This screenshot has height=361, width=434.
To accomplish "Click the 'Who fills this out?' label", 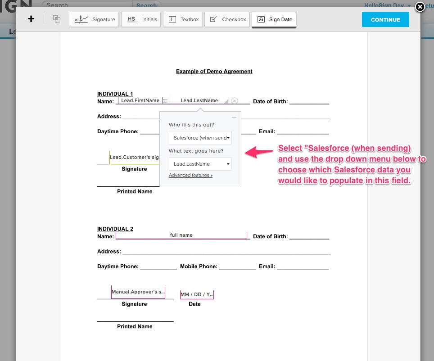I will (x=191, y=125).
